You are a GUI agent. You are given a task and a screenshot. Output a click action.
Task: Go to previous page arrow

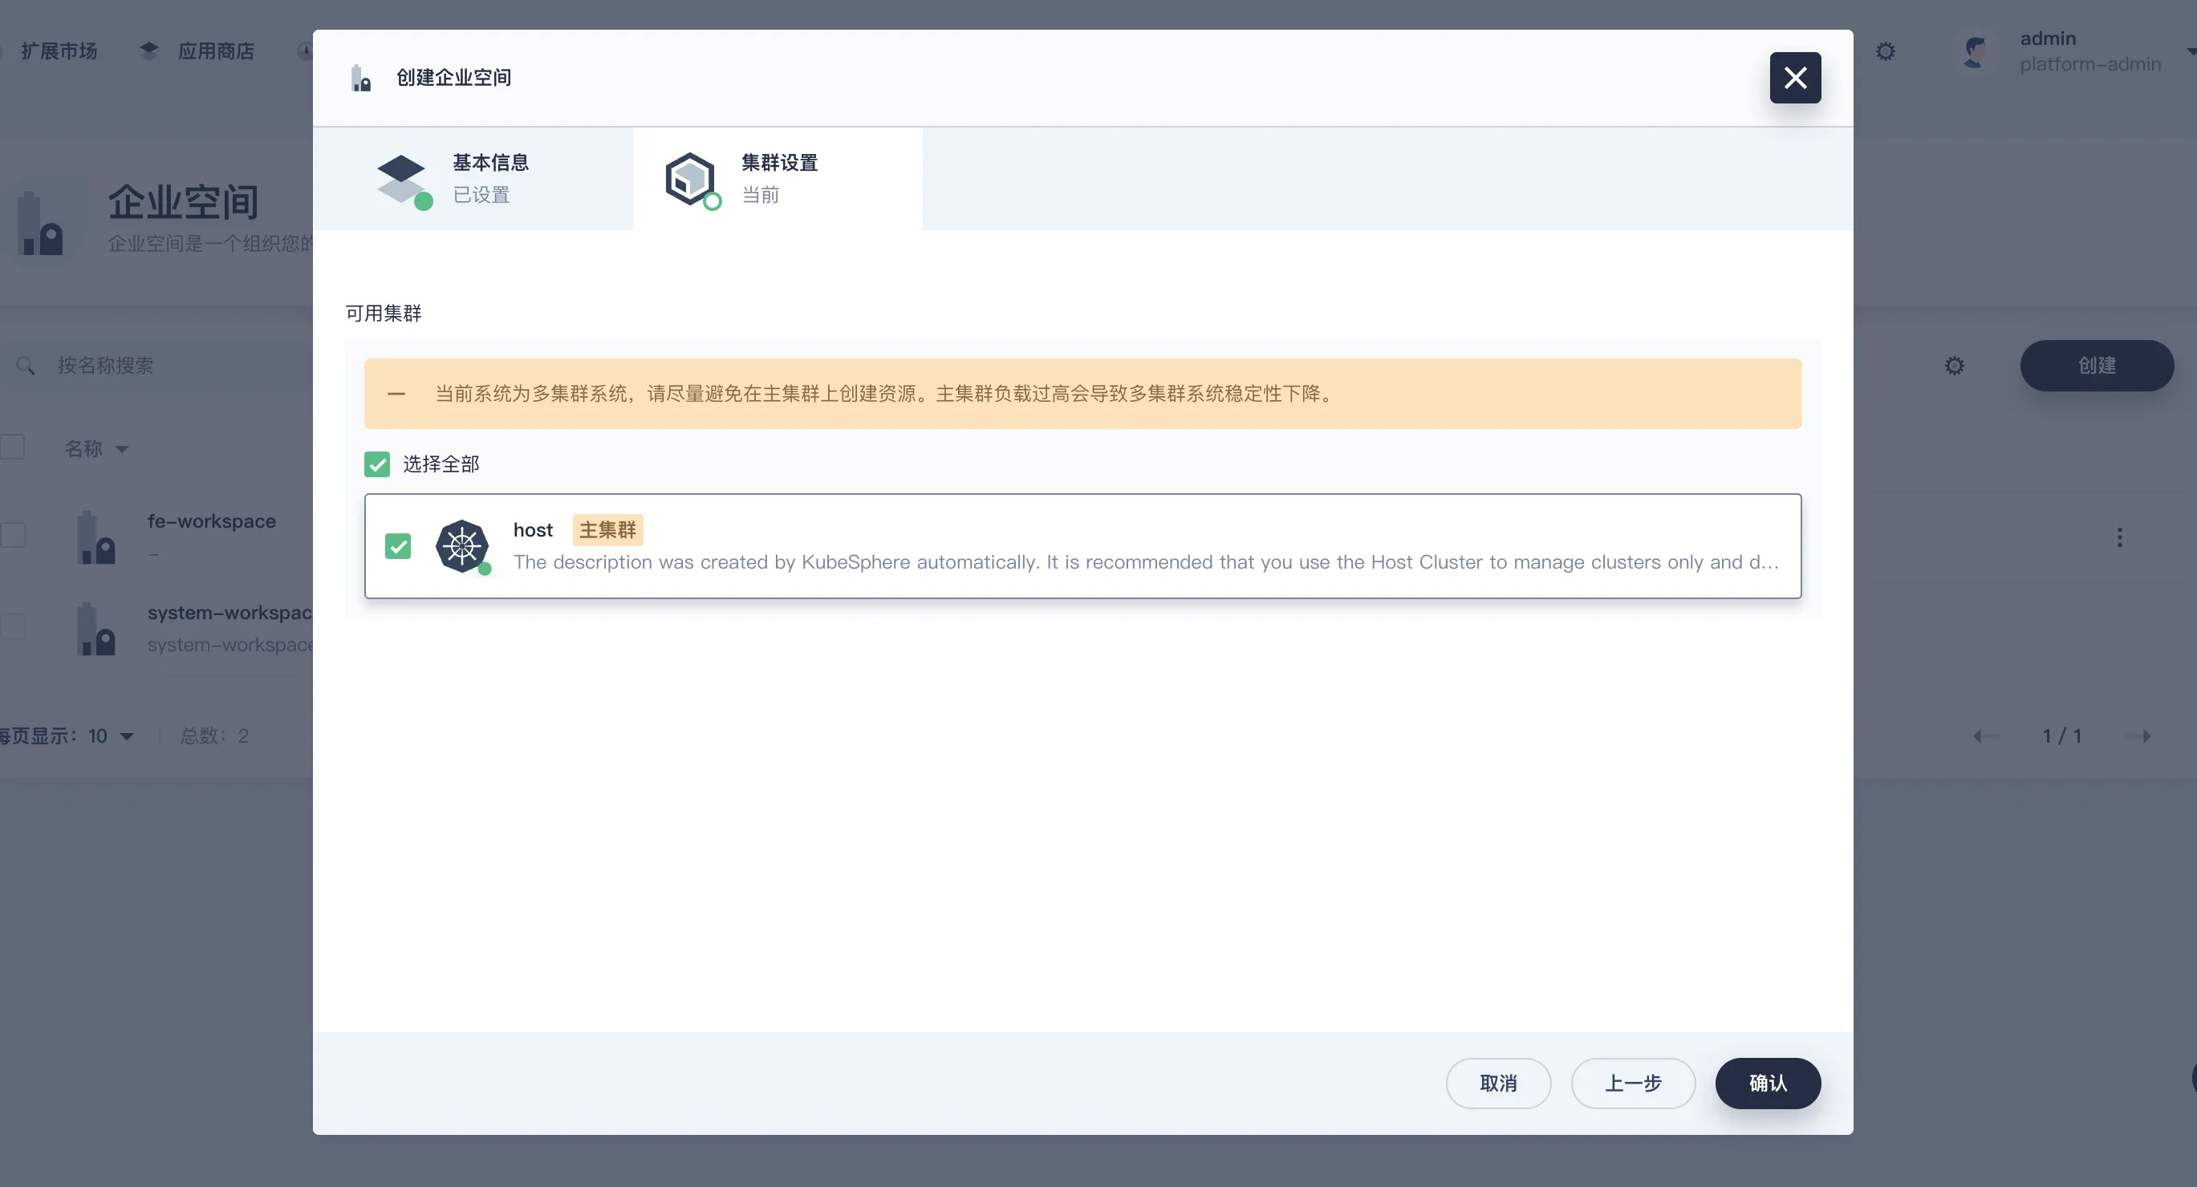[x=1985, y=736]
